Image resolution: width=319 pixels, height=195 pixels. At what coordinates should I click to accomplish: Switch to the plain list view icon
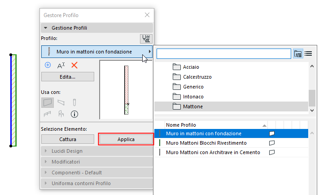click(x=308, y=53)
